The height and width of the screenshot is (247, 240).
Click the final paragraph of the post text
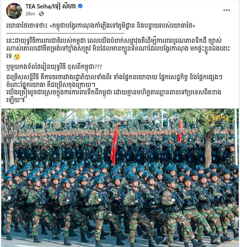coord(114,96)
